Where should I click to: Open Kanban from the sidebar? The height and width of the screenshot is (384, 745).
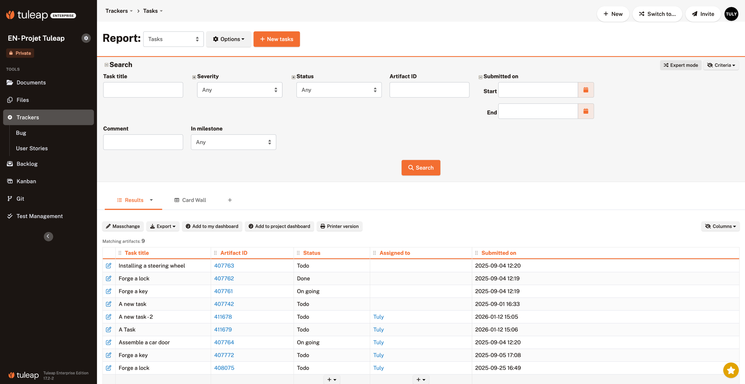click(26, 181)
